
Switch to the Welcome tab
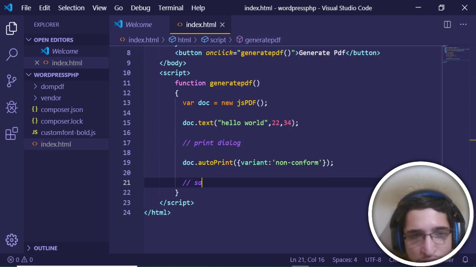tap(138, 24)
